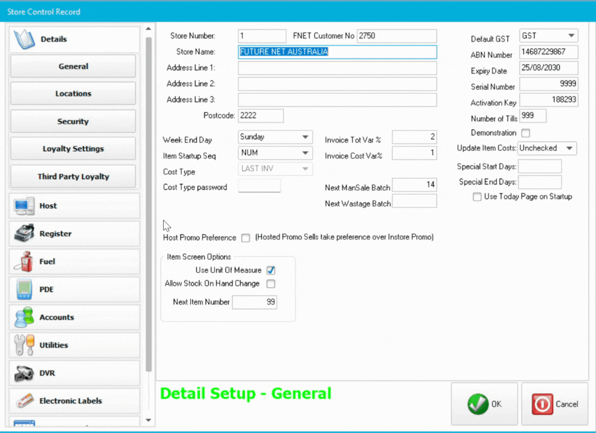Switch to the Locations tab
Viewport: 596px width, 433px height.
click(x=73, y=94)
